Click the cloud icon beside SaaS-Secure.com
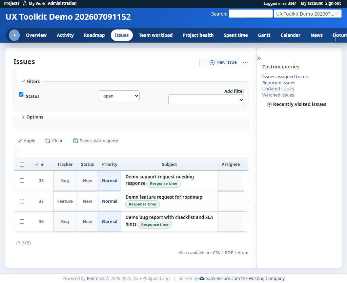The image size is (347, 283). [202, 278]
